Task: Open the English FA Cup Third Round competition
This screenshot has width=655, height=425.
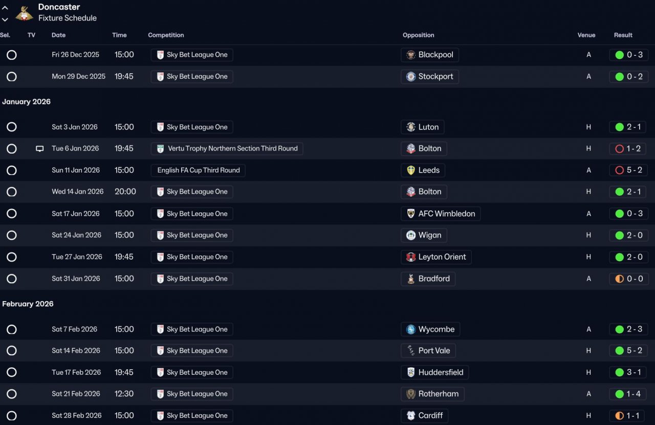Action: [x=198, y=171]
